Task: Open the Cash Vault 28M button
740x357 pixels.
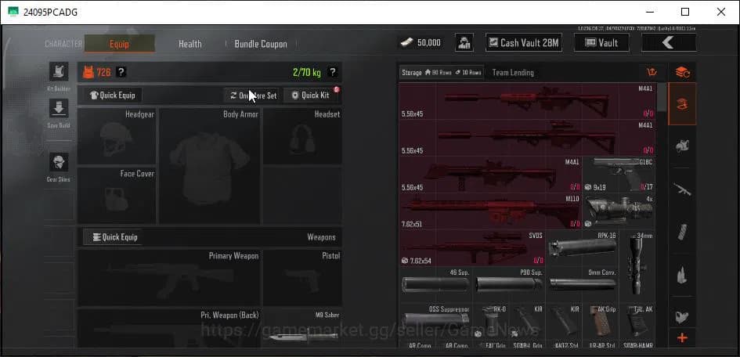Action: pos(524,43)
